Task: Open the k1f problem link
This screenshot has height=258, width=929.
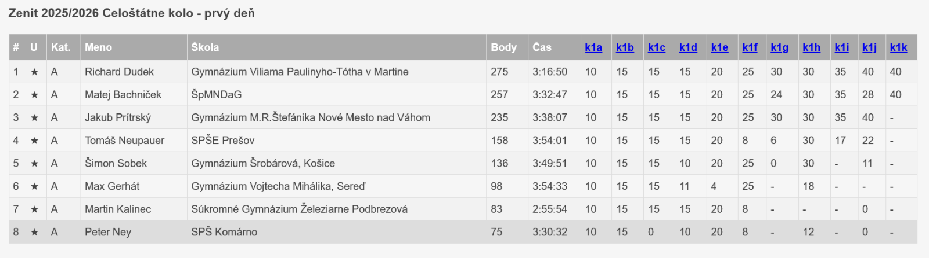Action: (x=750, y=47)
